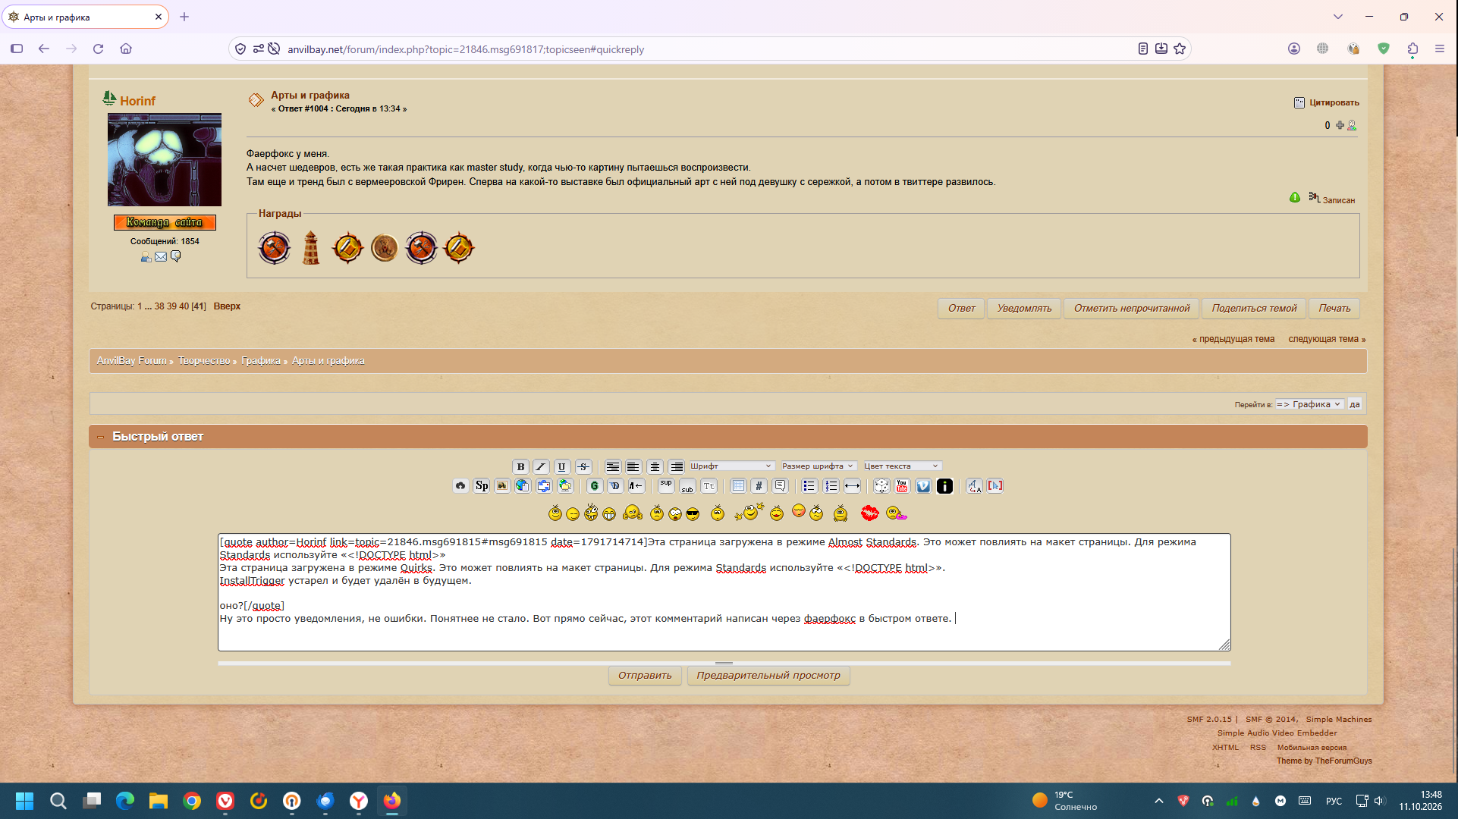Insert superscript tag
This screenshot has height=819, width=1458.
click(x=666, y=486)
